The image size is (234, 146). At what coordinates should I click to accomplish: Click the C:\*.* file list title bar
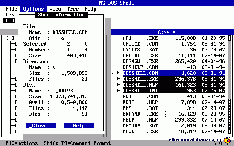(171, 32)
